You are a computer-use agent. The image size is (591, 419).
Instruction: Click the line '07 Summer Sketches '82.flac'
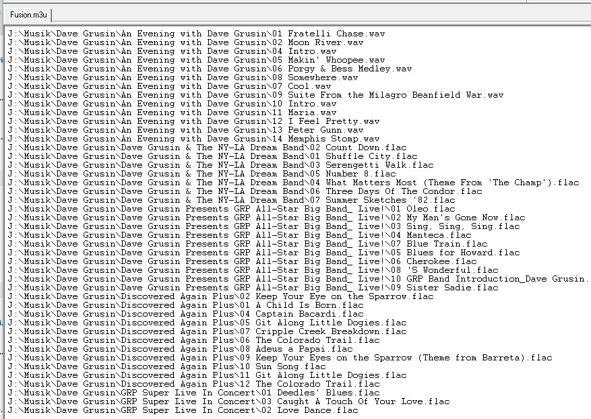click(x=231, y=201)
